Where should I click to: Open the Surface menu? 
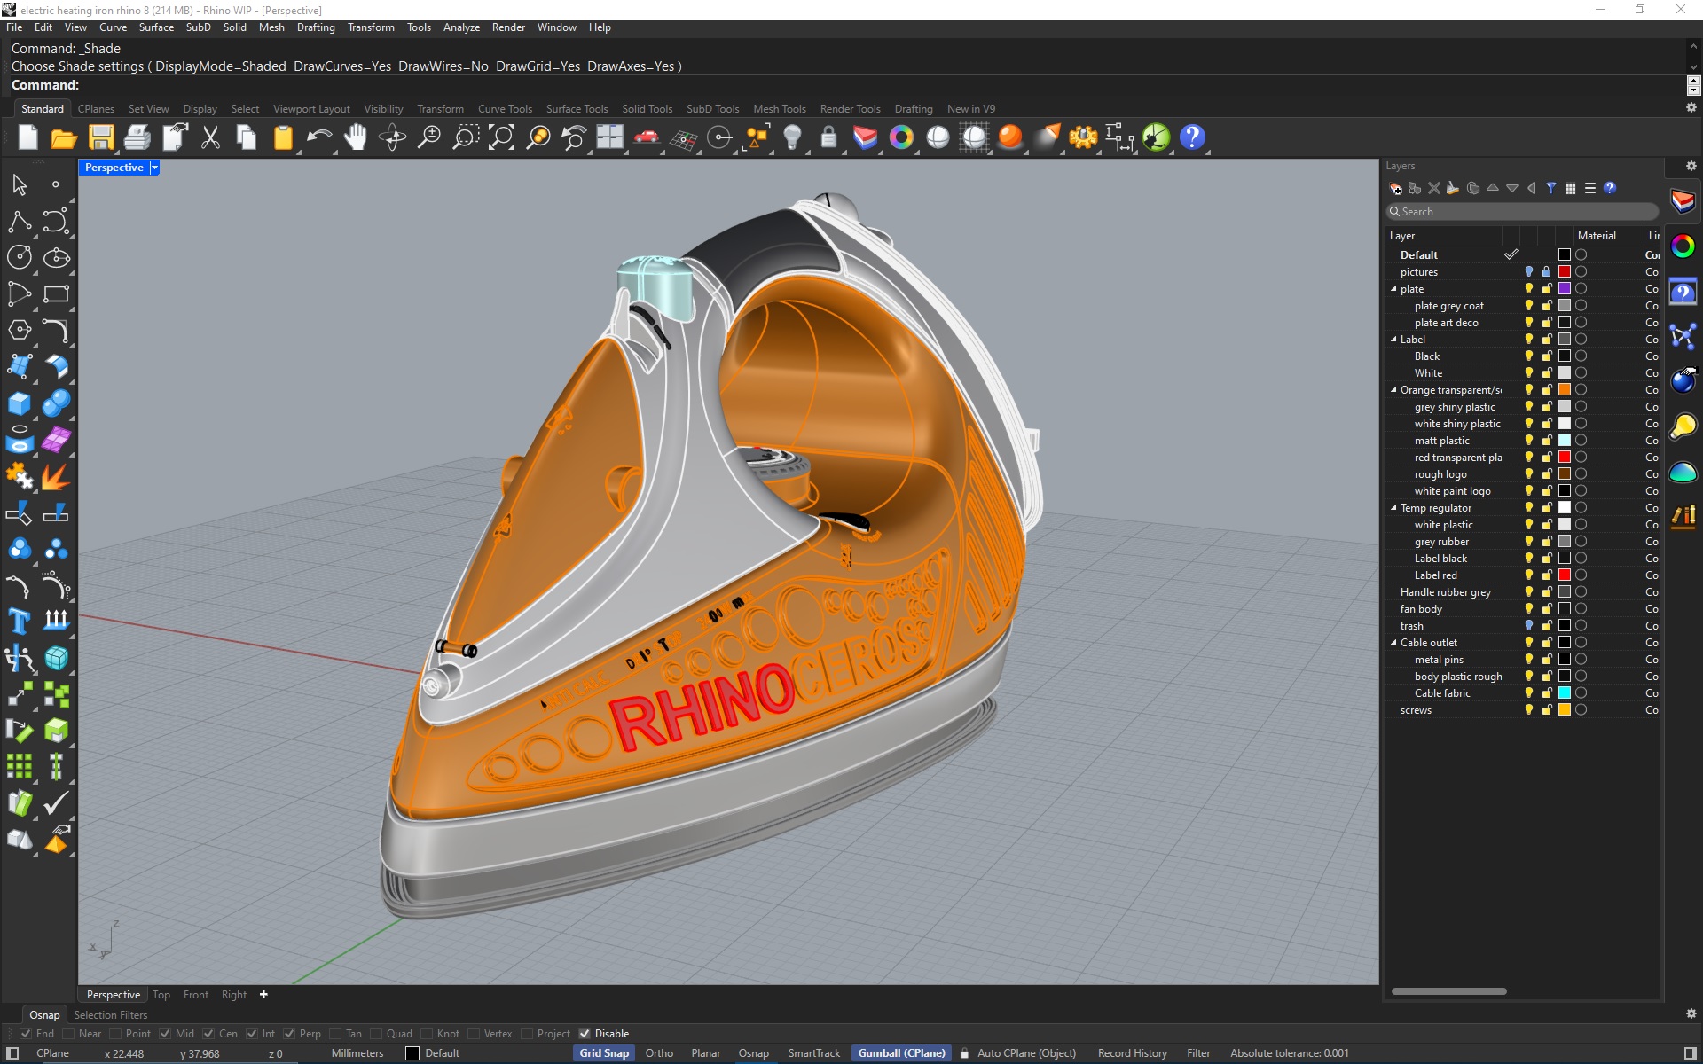[156, 27]
